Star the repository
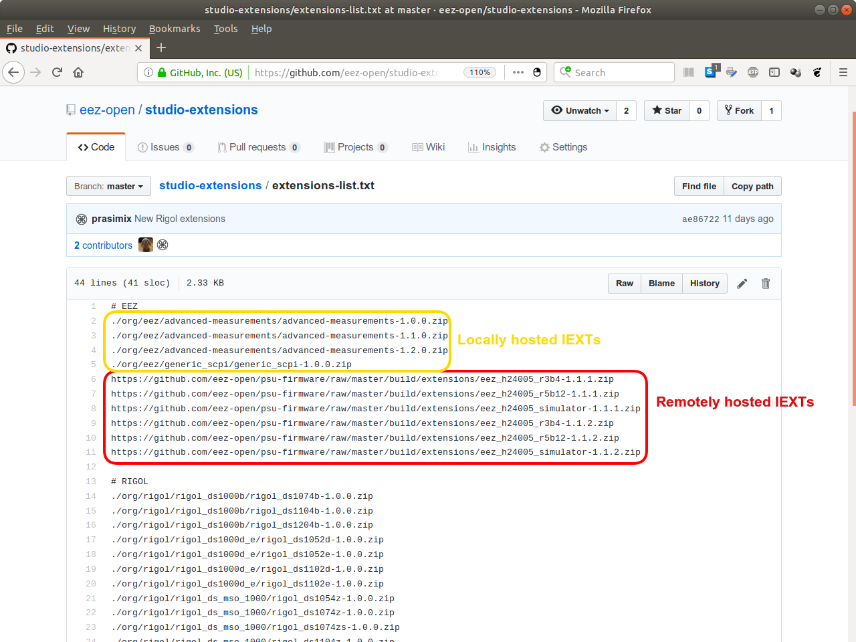This screenshot has width=856, height=642. 667,110
